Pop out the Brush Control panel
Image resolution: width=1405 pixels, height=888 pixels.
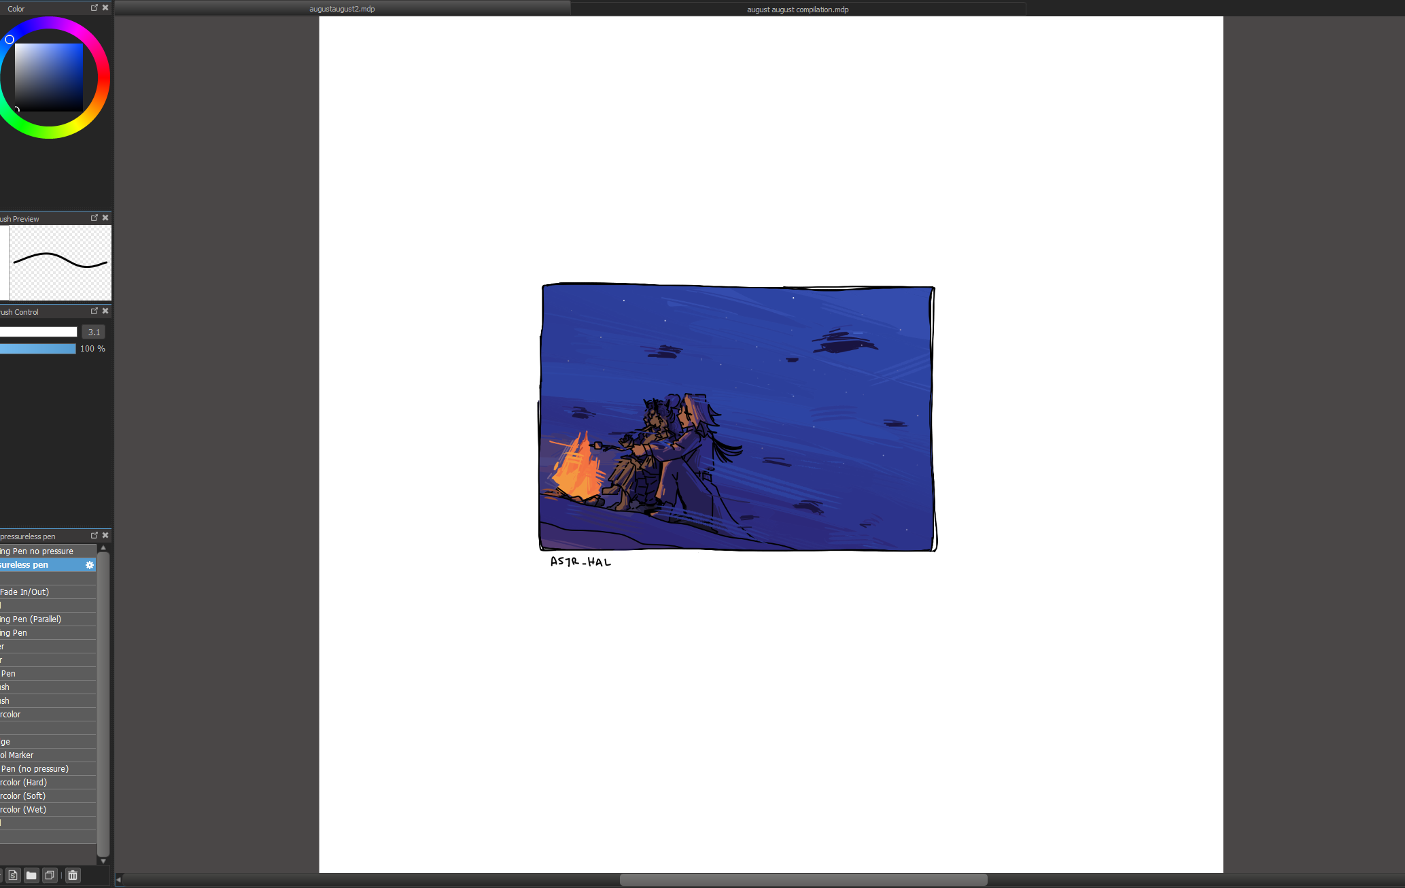pos(94,311)
